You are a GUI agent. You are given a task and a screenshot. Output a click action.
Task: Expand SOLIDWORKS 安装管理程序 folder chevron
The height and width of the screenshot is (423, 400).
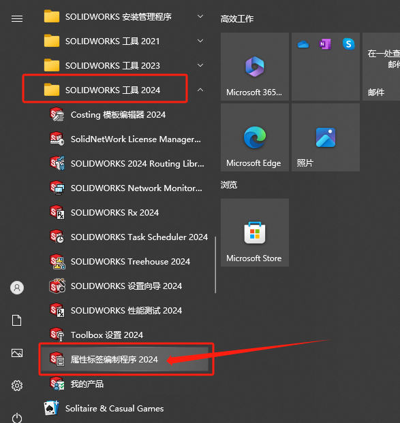click(x=200, y=16)
